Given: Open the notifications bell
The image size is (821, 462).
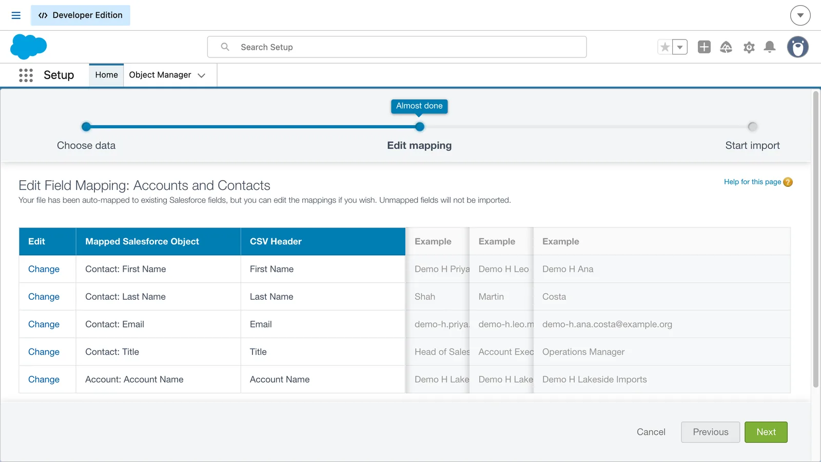Looking at the screenshot, I should pyautogui.click(x=770, y=47).
